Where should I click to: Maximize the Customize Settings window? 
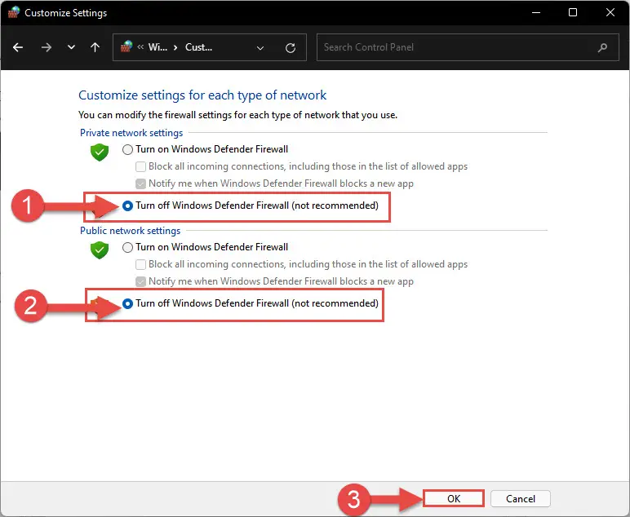tap(573, 12)
